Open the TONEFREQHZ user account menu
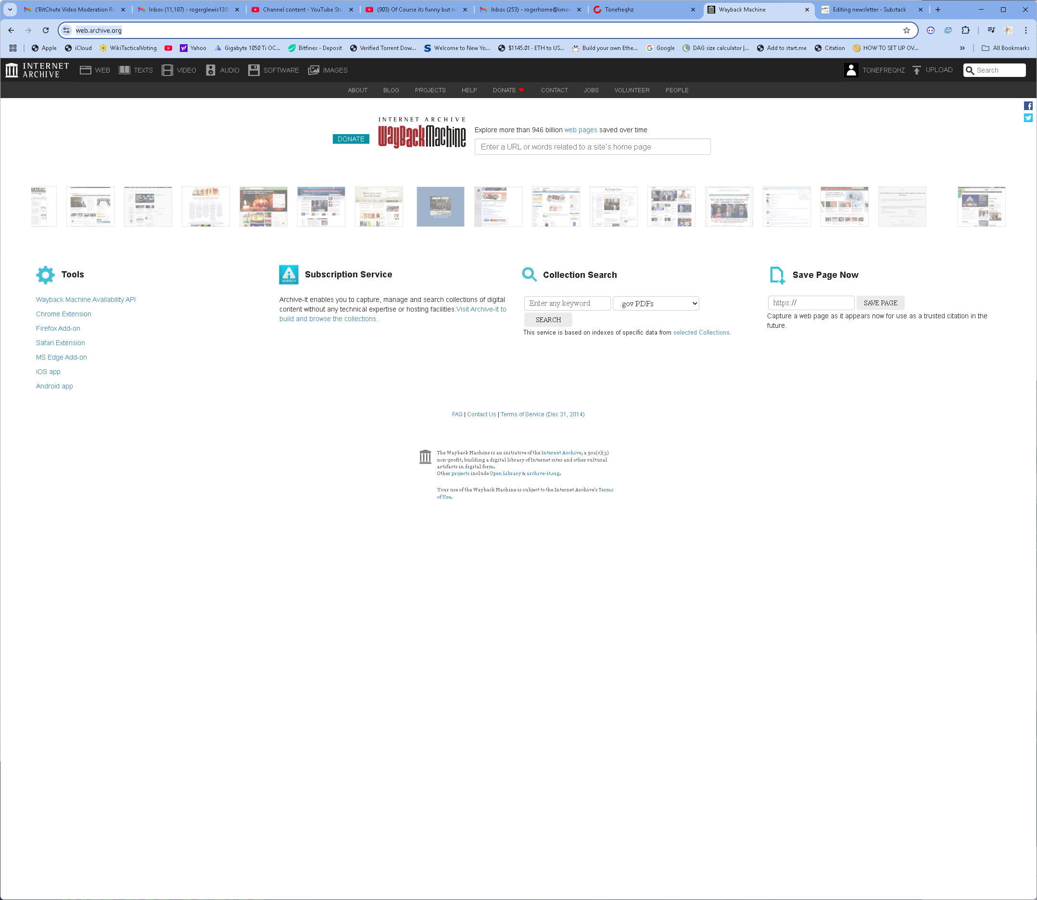This screenshot has height=900, width=1037. [x=875, y=70]
